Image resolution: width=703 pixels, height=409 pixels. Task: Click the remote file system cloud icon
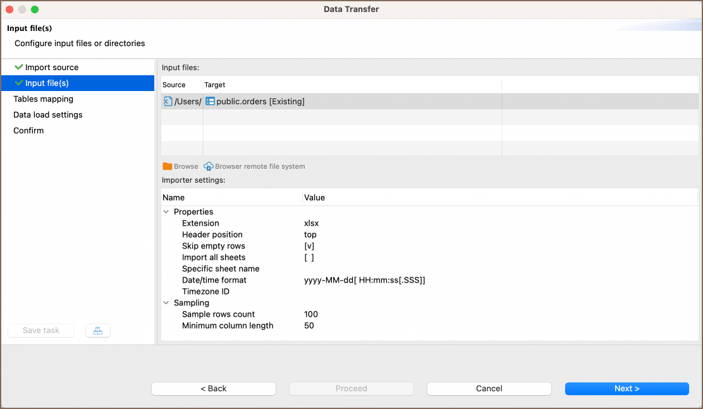[209, 166]
